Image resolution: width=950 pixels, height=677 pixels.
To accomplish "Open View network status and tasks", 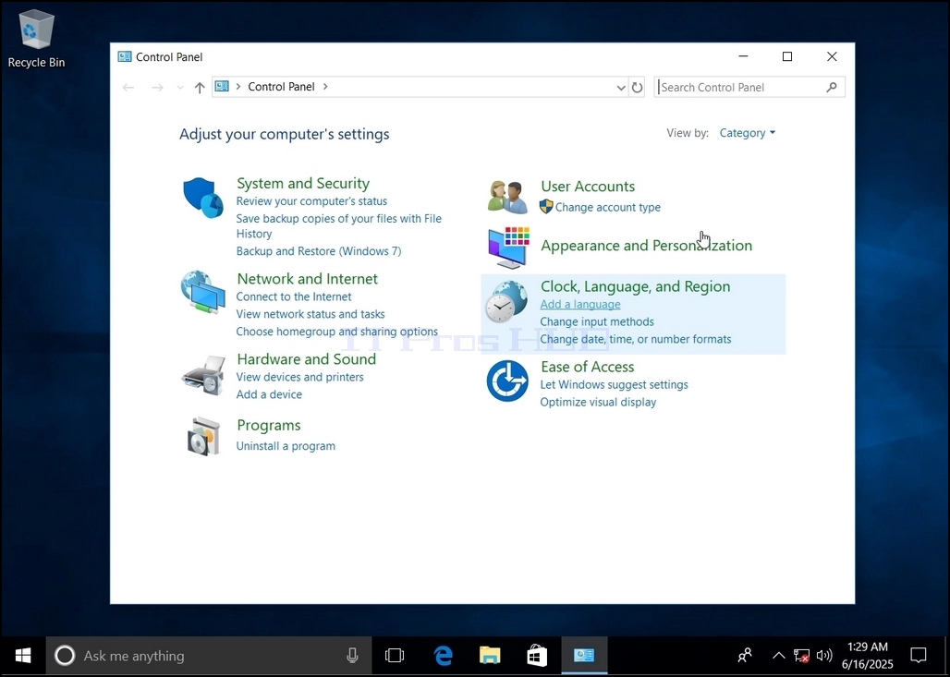I will (x=311, y=314).
